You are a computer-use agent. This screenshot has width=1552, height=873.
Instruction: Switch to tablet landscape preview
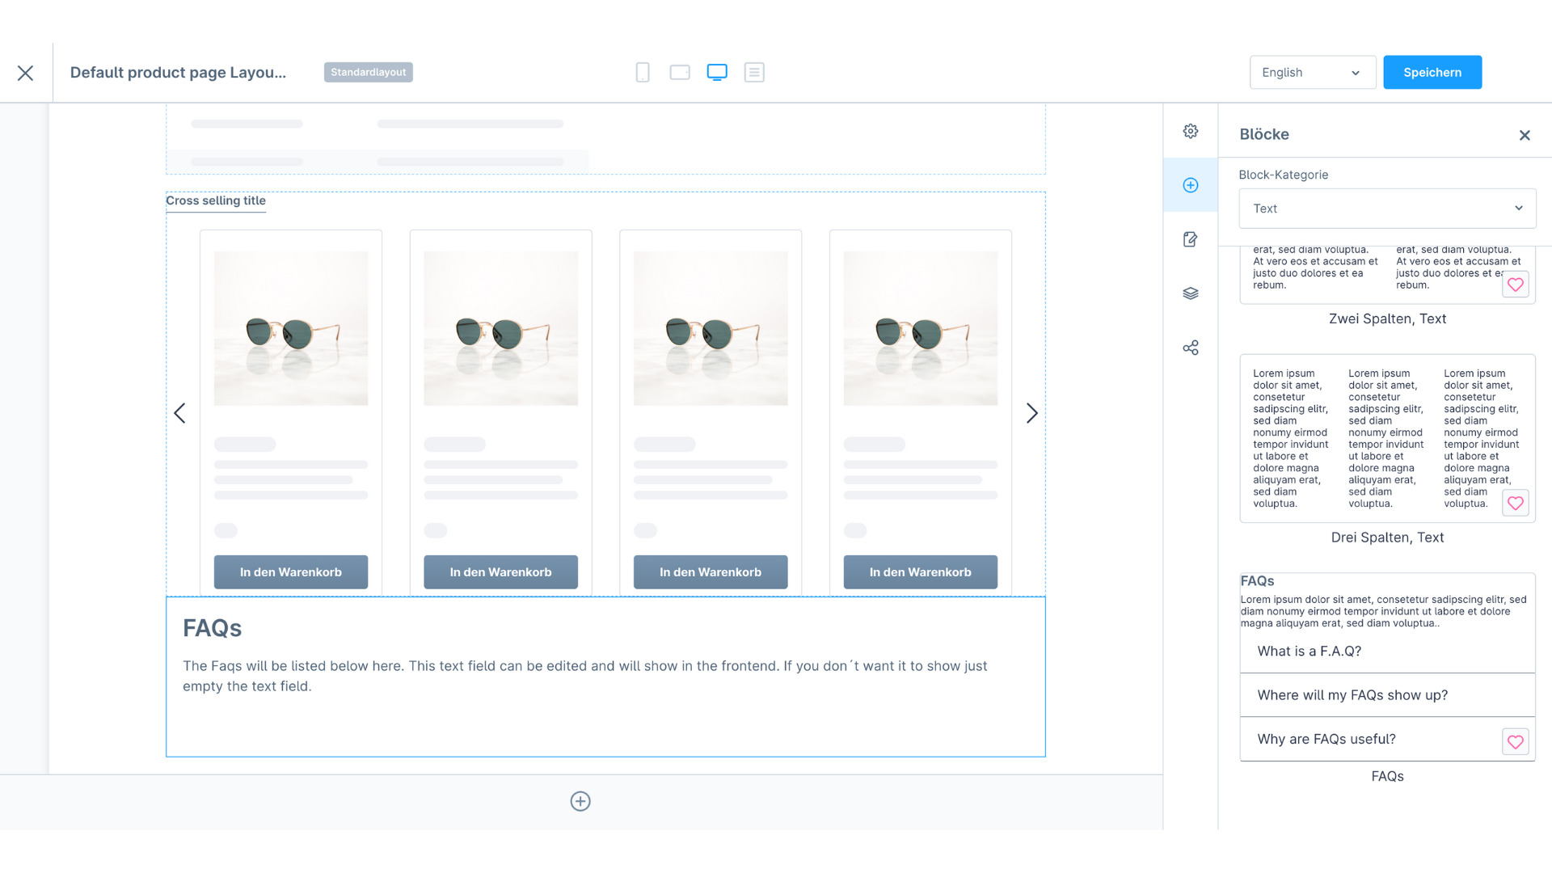[x=680, y=73]
